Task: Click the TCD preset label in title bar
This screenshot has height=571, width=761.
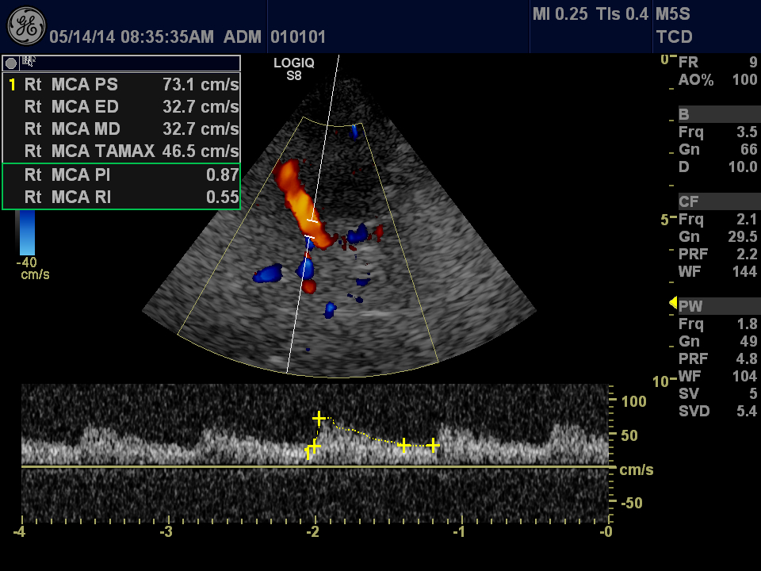Action: [674, 36]
